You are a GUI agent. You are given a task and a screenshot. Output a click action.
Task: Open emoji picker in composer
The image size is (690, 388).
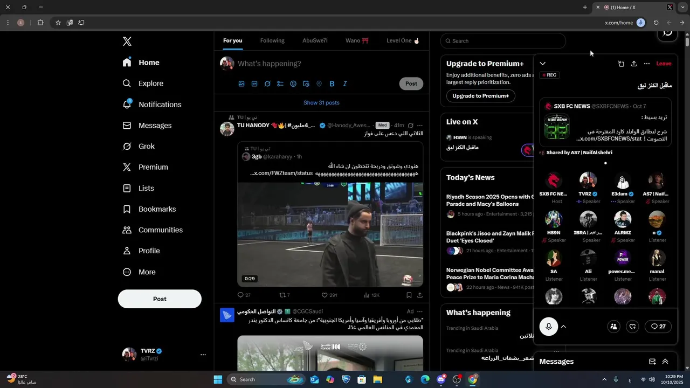click(x=293, y=84)
